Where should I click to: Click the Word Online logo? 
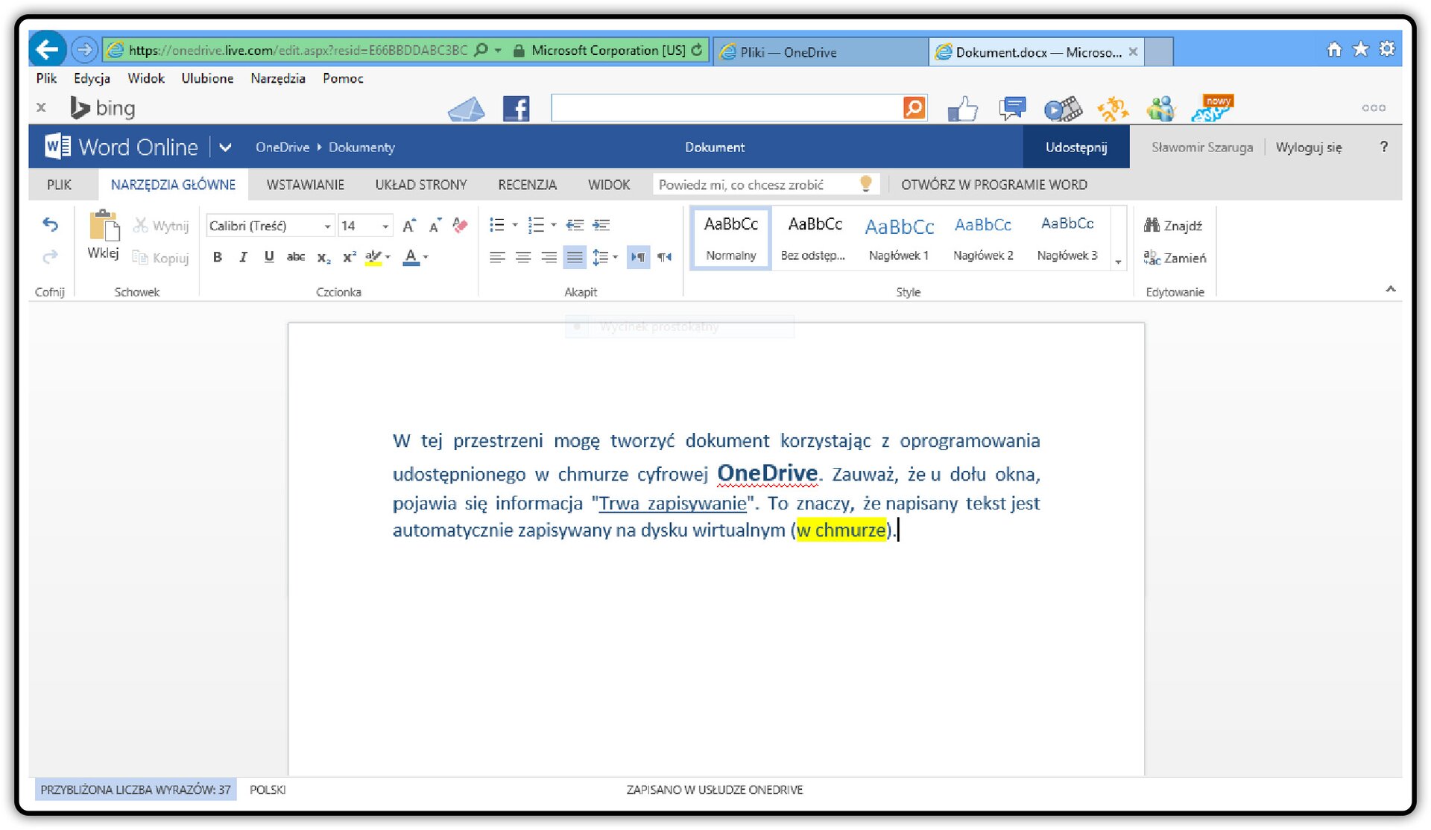pyautogui.click(x=121, y=147)
